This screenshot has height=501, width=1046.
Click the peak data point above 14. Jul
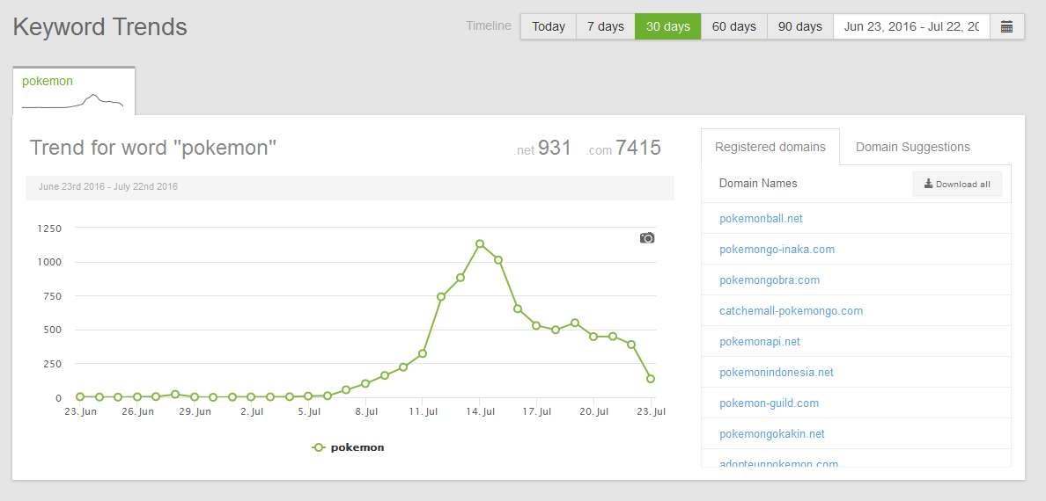[x=480, y=243]
